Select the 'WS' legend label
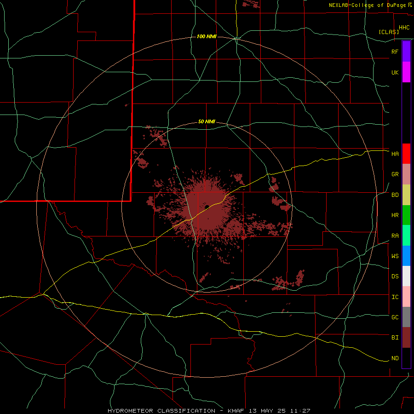This screenshot has width=414, height=414. [x=395, y=256]
